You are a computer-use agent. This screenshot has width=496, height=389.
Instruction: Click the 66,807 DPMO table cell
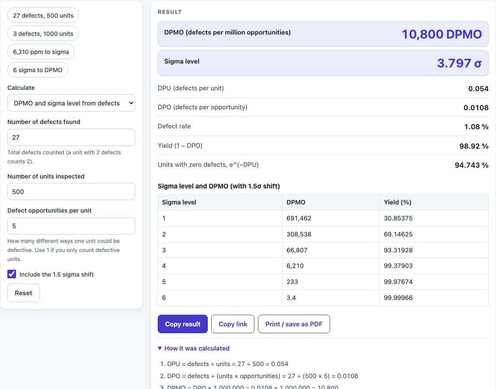click(331, 250)
